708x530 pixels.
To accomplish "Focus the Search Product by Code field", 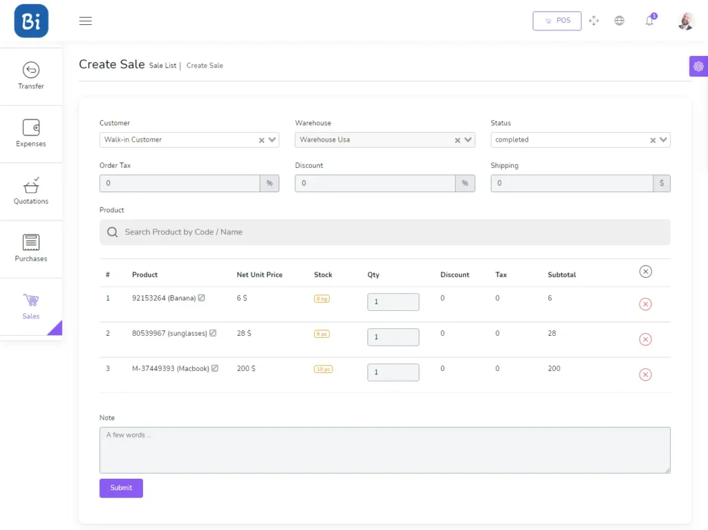I will (384, 232).
